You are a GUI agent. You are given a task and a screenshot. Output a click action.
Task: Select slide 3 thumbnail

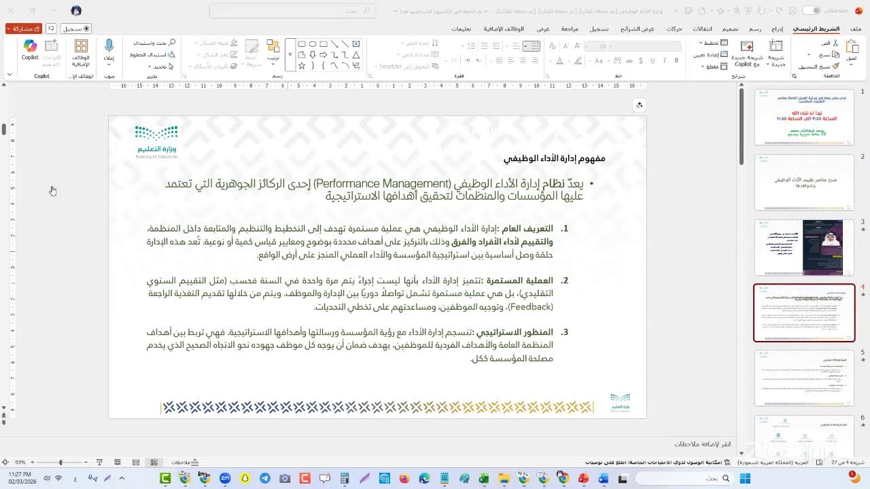[x=803, y=247]
